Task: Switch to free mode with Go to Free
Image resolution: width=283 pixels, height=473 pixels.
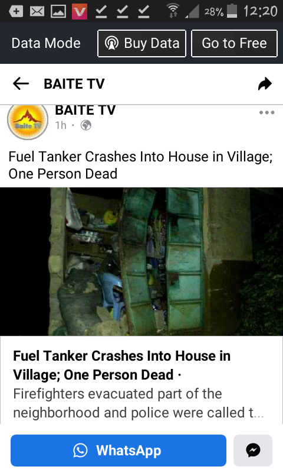Action: pyautogui.click(x=234, y=43)
